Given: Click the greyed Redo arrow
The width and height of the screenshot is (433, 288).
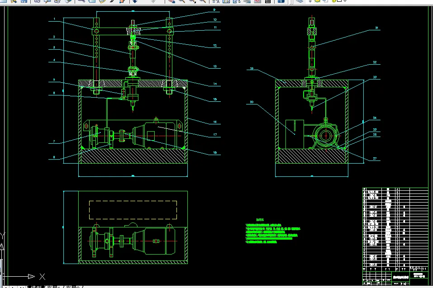Looking at the screenshot, I should [153, 1].
